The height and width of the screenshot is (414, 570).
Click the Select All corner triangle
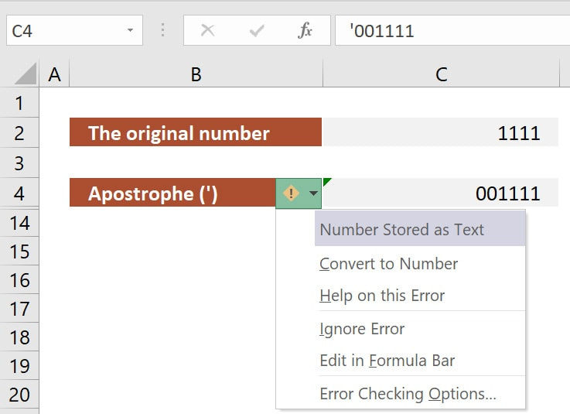click(x=26, y=74)
